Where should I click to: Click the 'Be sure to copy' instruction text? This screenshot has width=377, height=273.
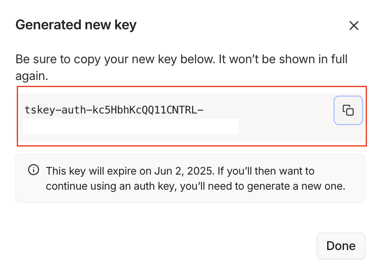[181, 67]
